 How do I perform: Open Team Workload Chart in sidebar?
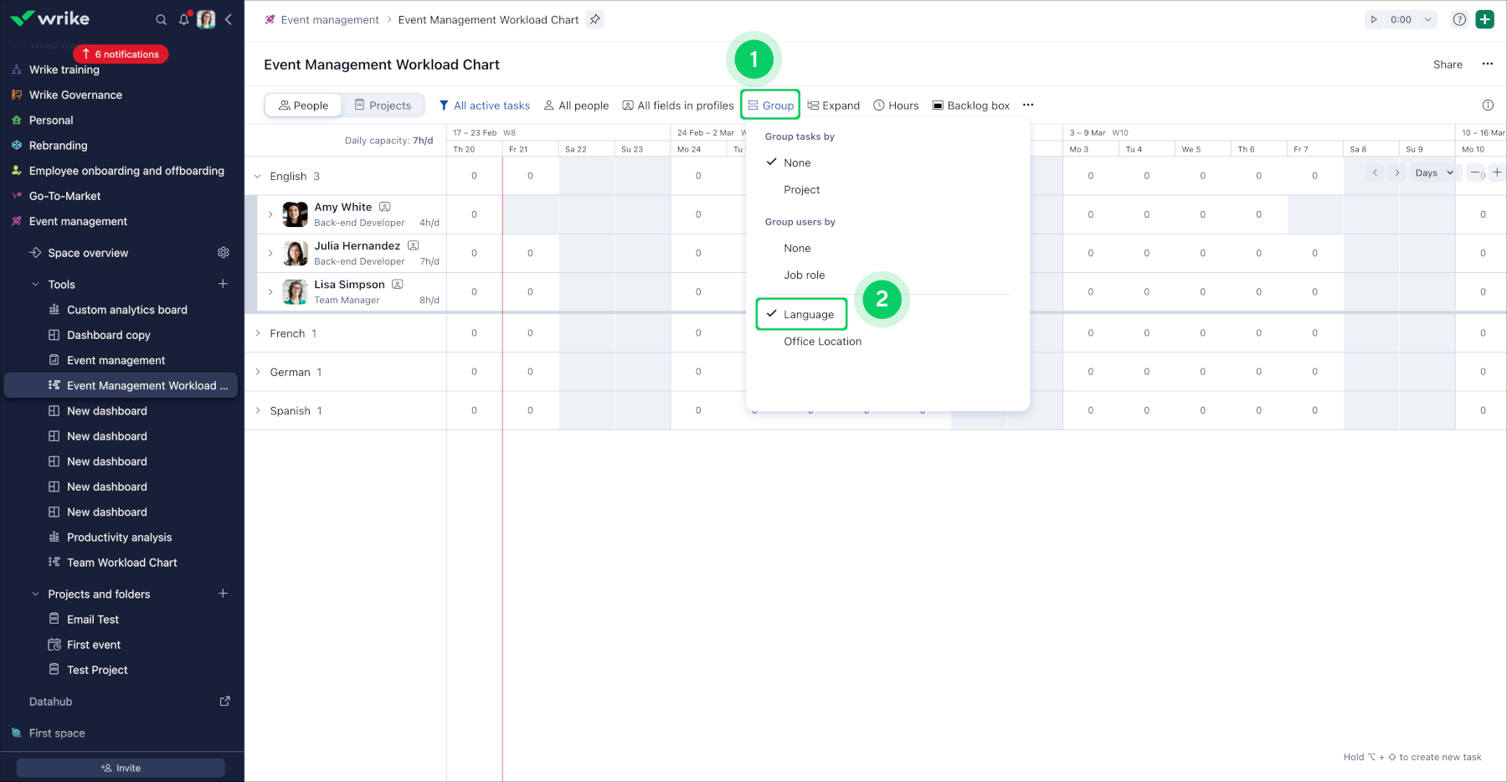point(121,563)
